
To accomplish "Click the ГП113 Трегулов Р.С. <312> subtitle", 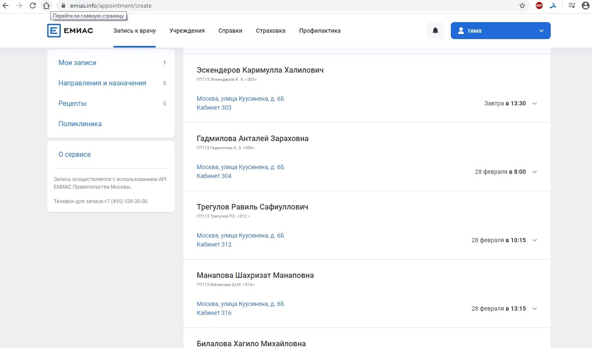I will pos(223,216).
